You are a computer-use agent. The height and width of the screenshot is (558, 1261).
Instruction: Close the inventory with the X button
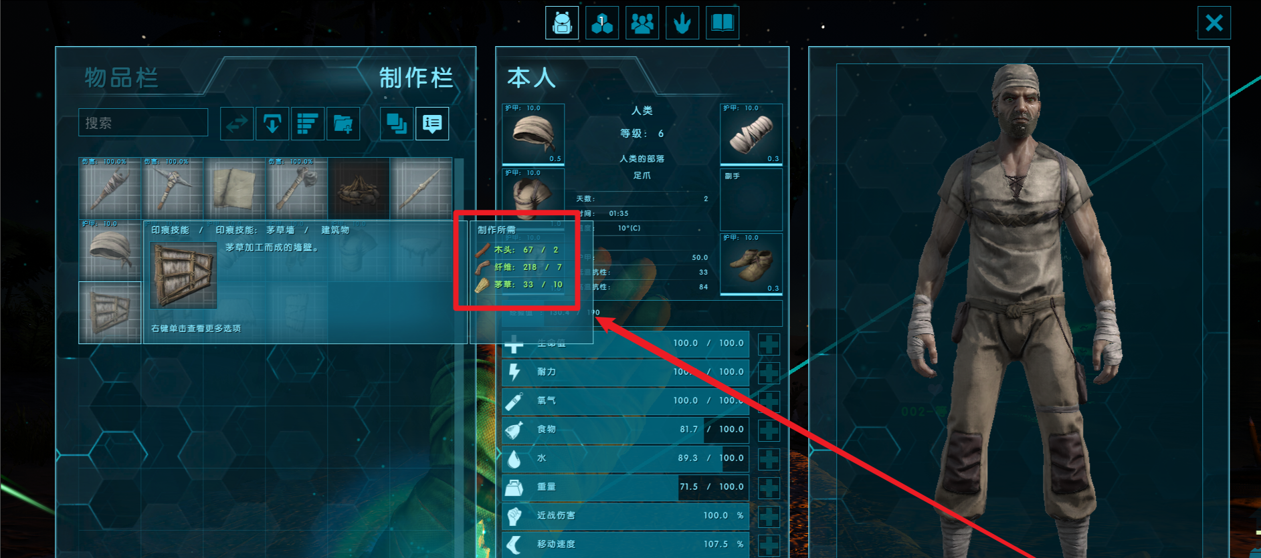pos(1214,23)
